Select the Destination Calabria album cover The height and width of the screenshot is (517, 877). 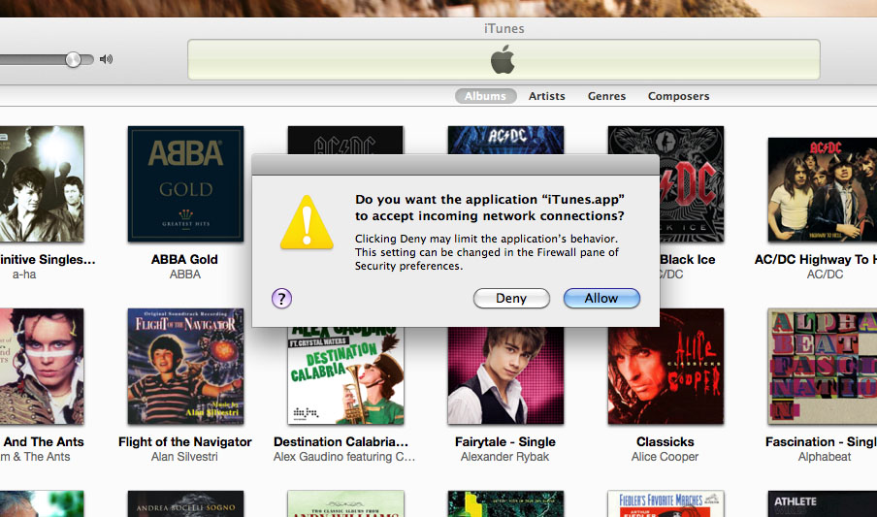click(345, 375)
